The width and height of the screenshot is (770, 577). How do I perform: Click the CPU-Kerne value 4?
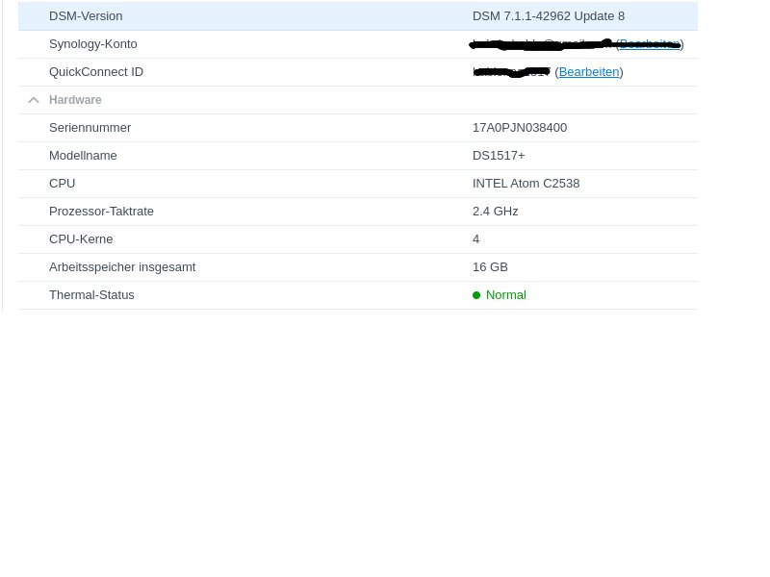pyautogui.click(x=475, y=239)
